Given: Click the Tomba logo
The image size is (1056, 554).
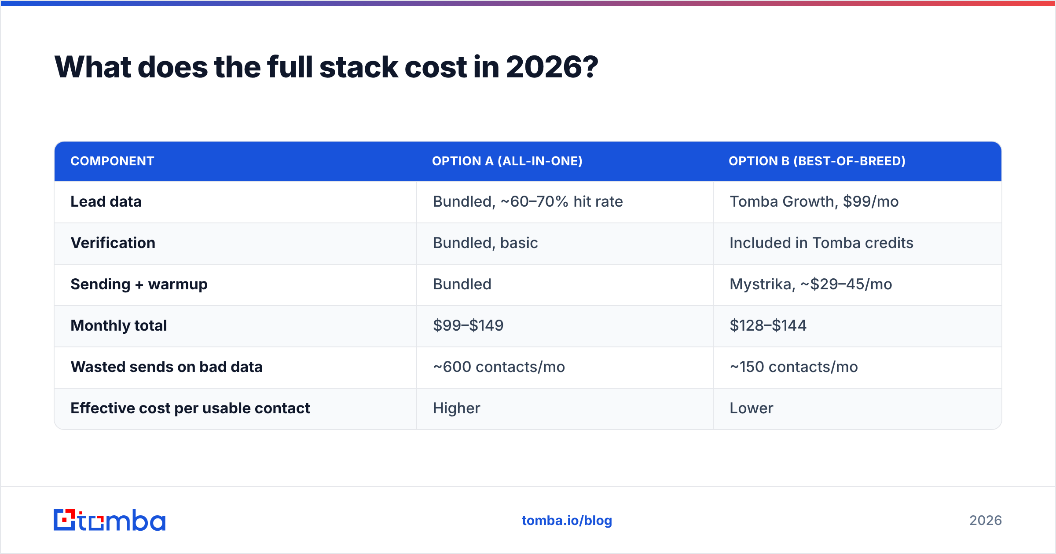Looking at the screenshot, I should tap(110, 520).
